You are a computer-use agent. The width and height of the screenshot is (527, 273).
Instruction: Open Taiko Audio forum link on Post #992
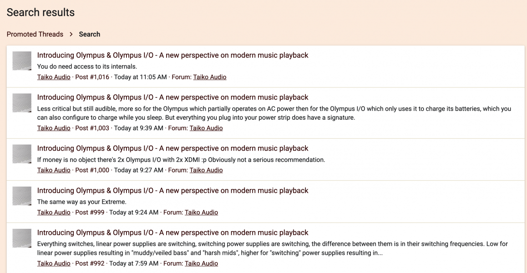(201, 263)
